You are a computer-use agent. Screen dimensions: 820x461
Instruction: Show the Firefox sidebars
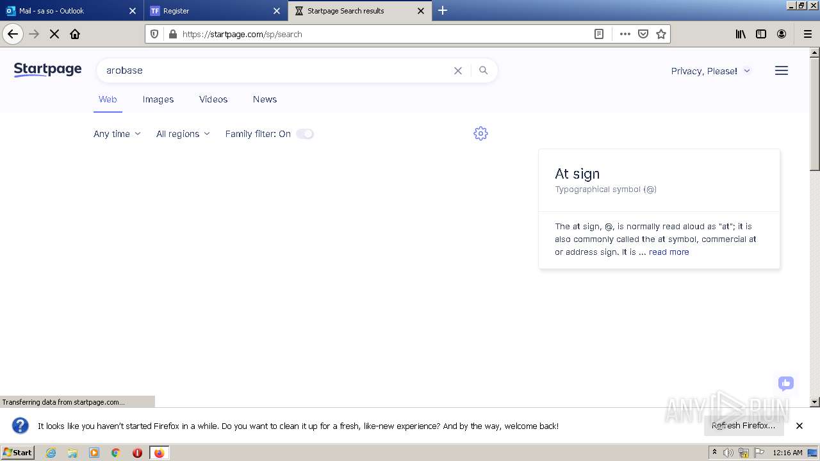761,34
